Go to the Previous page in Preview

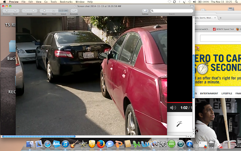point(7,11)
